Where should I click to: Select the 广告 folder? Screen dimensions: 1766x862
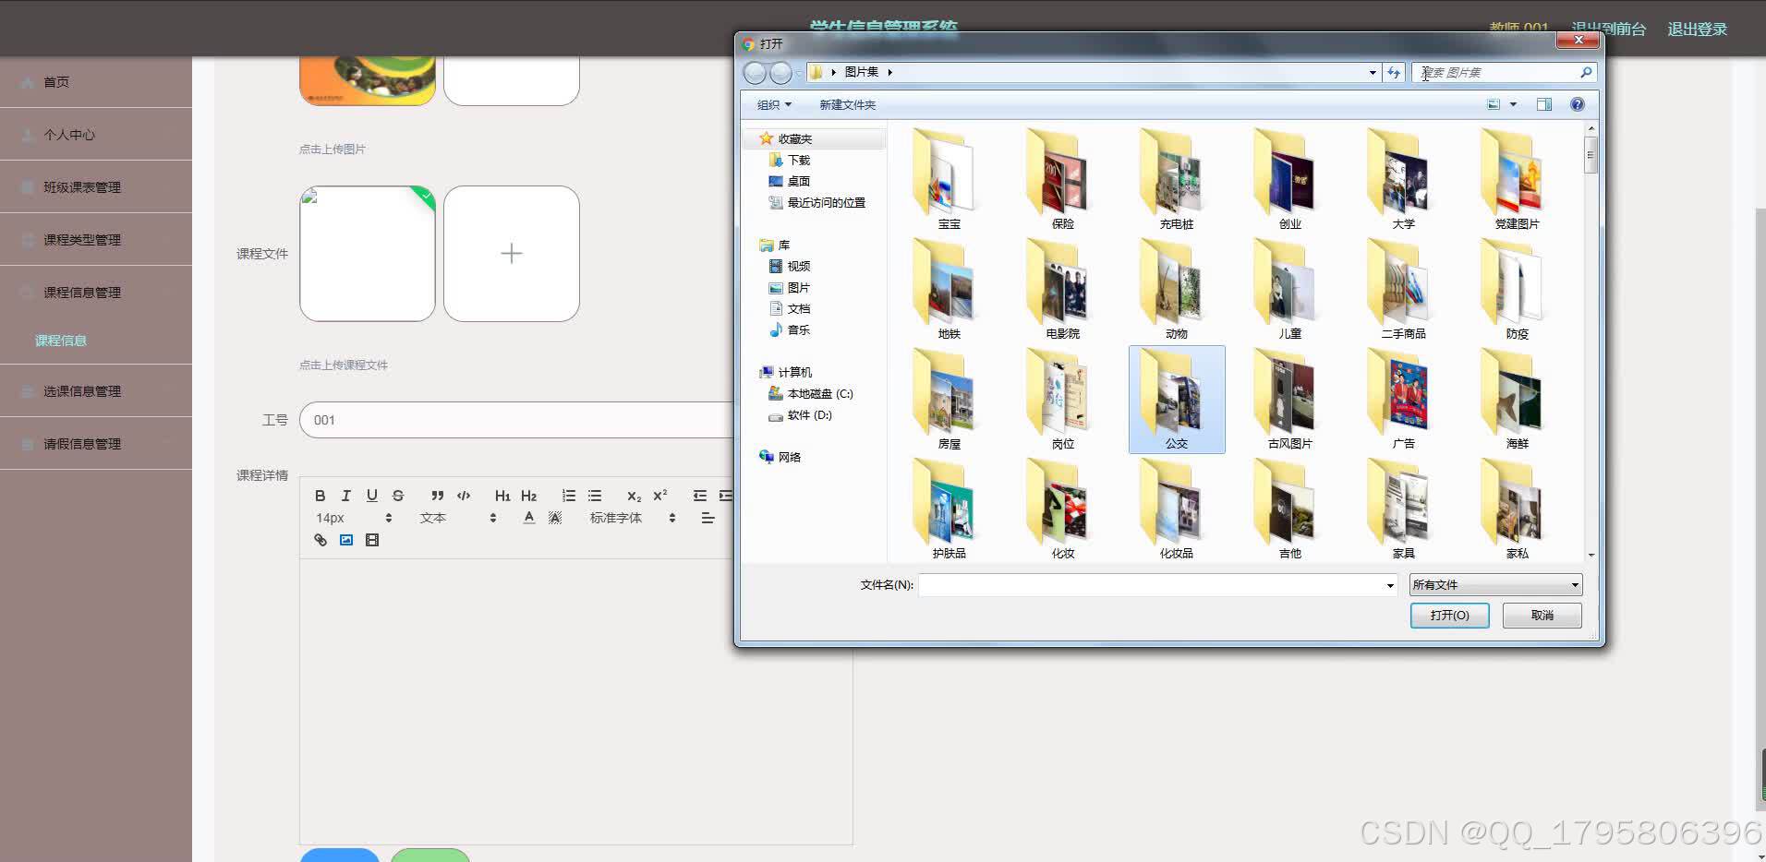tap(1404, 400)
